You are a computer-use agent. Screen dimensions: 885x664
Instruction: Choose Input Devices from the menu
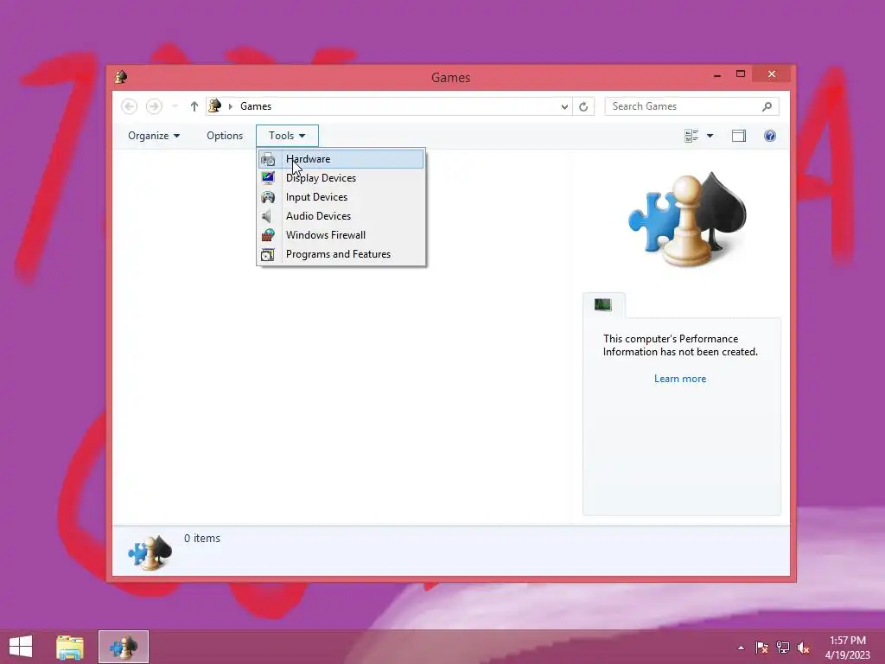341,197
